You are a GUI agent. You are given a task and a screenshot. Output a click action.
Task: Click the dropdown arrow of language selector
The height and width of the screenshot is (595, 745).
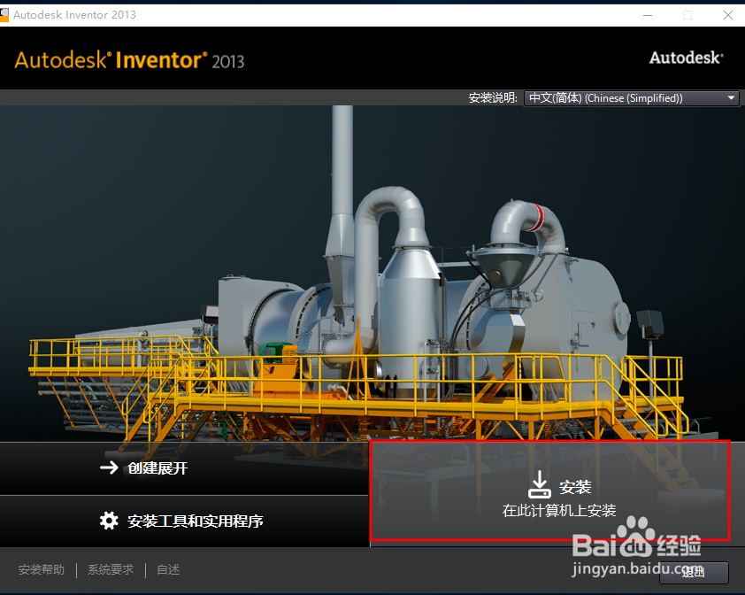coord(731,98)
